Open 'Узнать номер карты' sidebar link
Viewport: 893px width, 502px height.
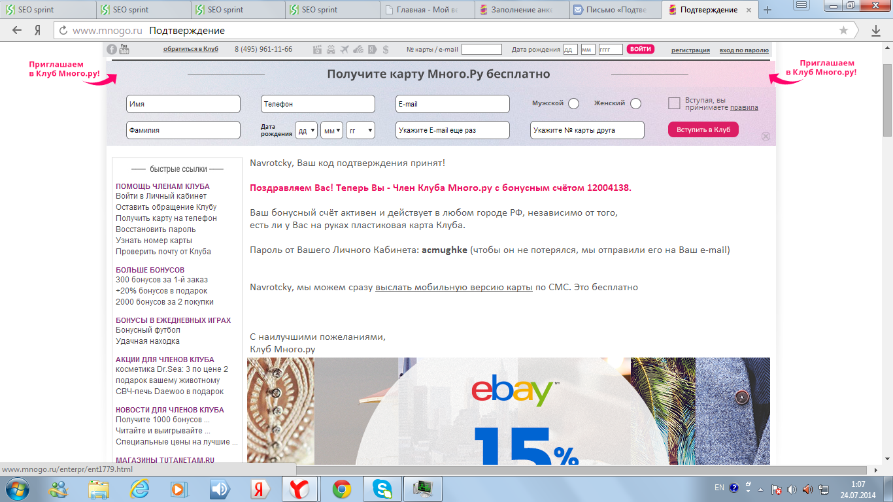154,241
